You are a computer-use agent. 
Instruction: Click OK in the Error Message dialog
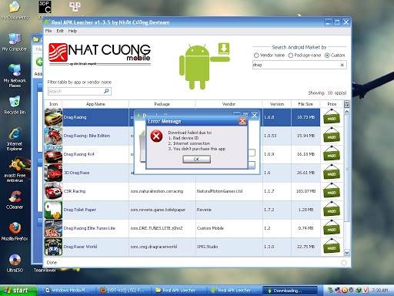[x=196, y=160]
